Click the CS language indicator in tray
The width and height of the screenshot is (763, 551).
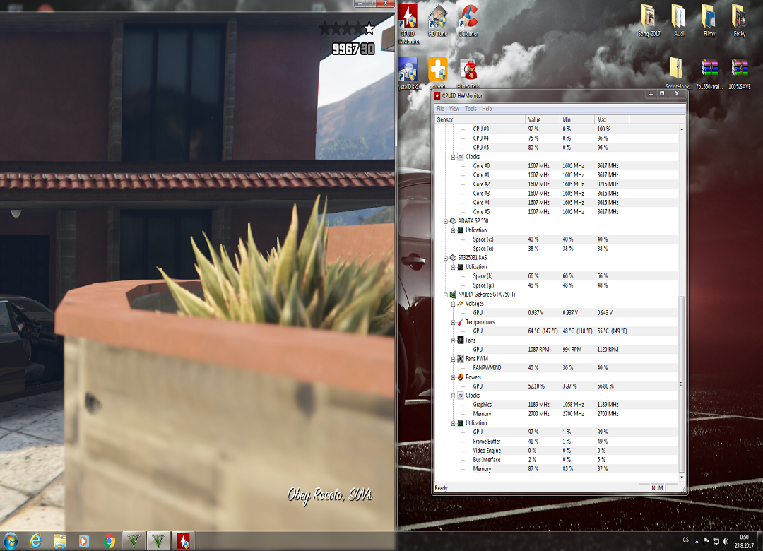pos(685,540)
